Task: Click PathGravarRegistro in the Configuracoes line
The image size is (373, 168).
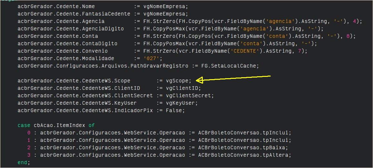Action: (159, 66)
